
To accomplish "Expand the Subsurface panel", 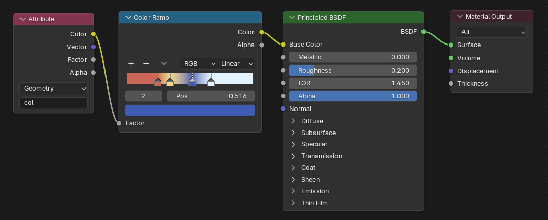I will (x=294, y=133).
